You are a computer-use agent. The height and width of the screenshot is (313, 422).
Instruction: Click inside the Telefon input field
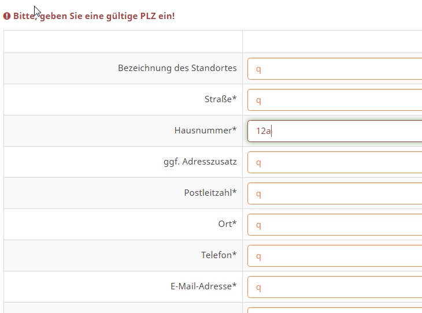tap(335, 256)
